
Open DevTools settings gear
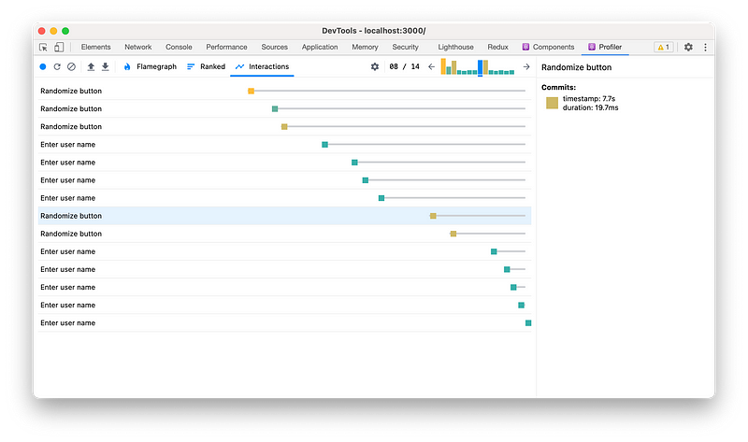[689, 47]
